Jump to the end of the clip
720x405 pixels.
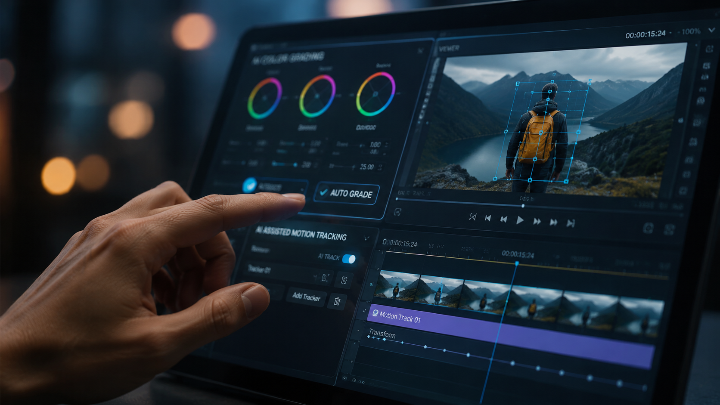pyautogui.click(x=571, y=223)
